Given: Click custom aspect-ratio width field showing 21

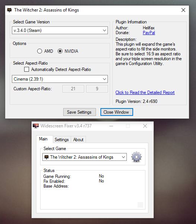Looking at the screenshot, I should point(73,89).
